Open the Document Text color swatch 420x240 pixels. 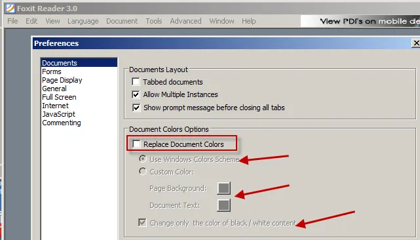[223, 205]
